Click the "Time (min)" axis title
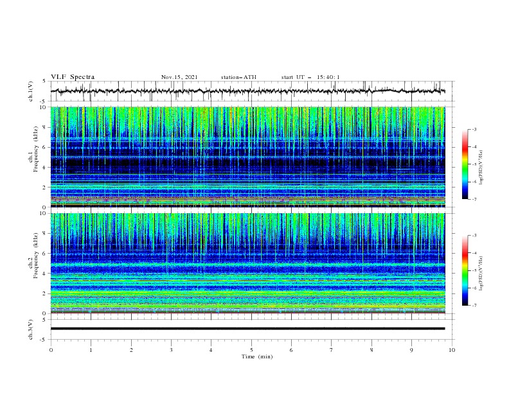 pyautogui.click(x=257, y=356)
